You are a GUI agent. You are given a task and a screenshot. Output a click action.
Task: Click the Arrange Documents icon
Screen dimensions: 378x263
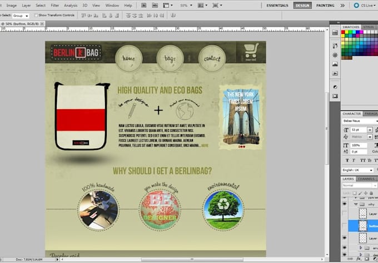pos(202,6)
